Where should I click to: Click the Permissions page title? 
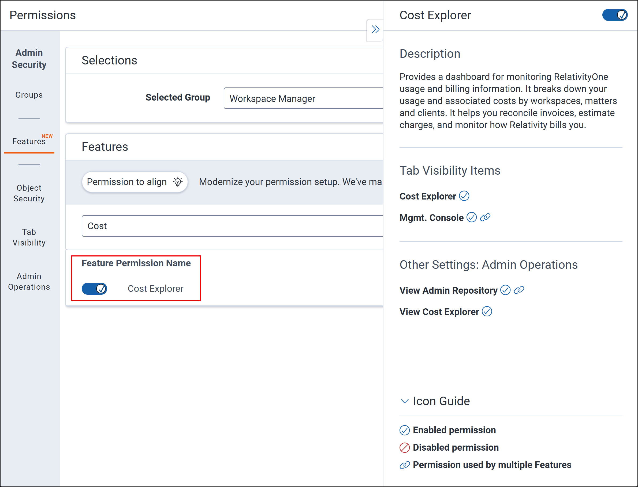(43, 15)
